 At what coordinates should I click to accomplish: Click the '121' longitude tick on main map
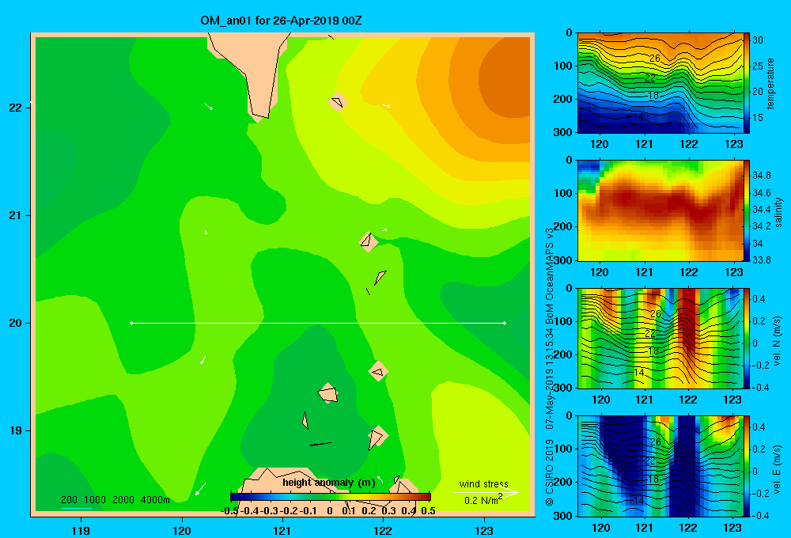pos(282,530)
